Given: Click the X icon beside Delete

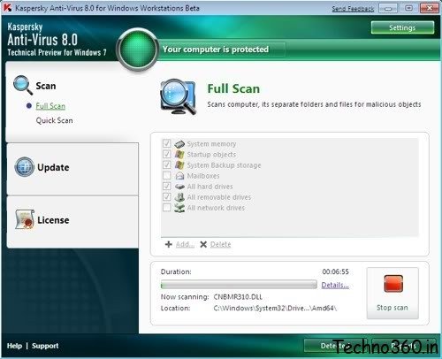Looking at the screenshot, I should point(203,244).
